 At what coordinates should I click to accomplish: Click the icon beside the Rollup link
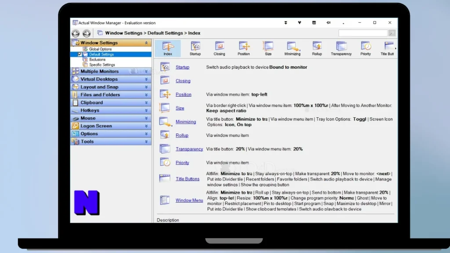pyautogui.click(x=165, y=135)
